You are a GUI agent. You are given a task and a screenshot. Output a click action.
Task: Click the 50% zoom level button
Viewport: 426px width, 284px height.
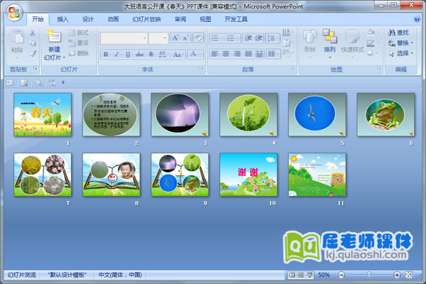[323, 275]
